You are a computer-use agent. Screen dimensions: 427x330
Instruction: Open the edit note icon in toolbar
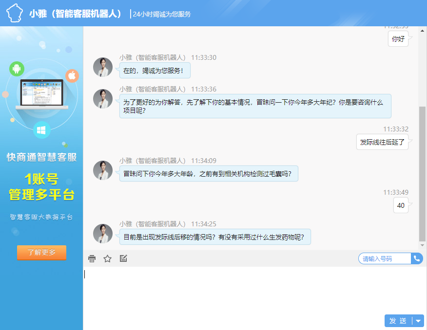point(123,258)
